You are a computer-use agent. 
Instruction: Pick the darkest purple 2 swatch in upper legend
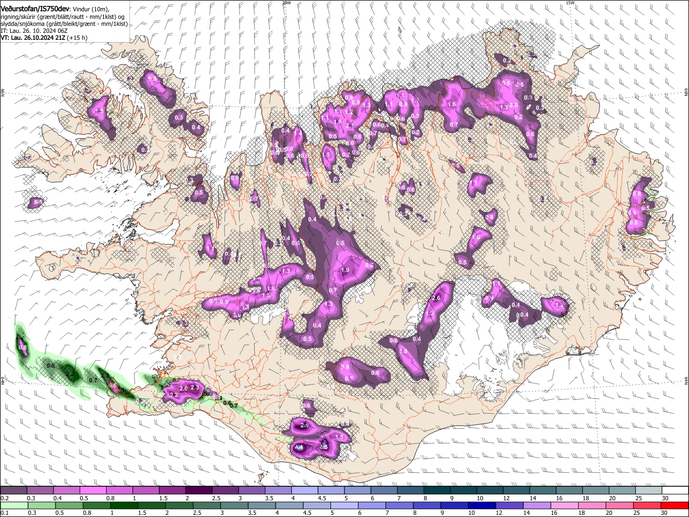pyautogui.click(x=198, y=491)
